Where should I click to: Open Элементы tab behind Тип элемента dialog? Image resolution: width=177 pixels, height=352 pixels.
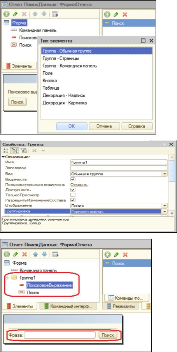(19, 66)
